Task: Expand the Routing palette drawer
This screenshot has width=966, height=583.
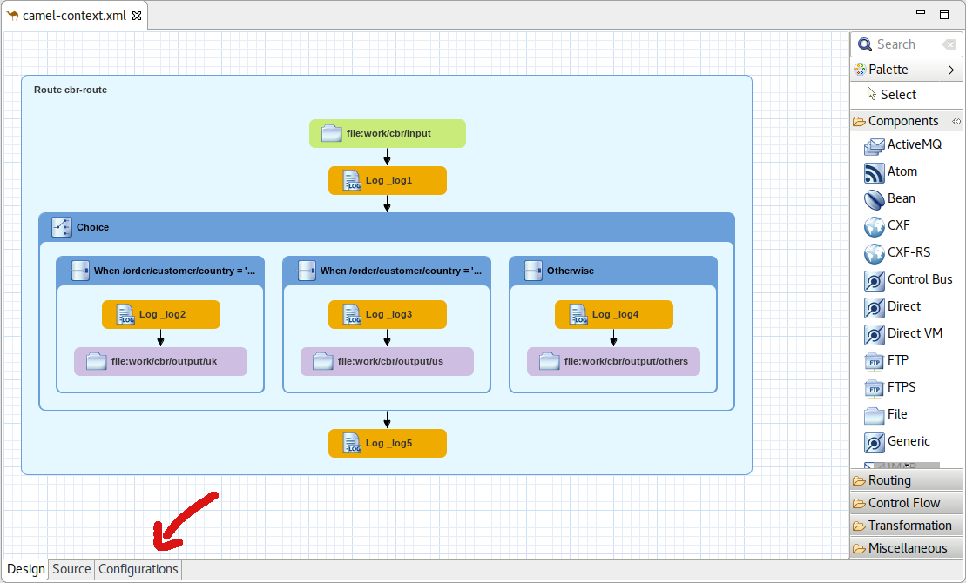Action: click(x=889, y=480)
